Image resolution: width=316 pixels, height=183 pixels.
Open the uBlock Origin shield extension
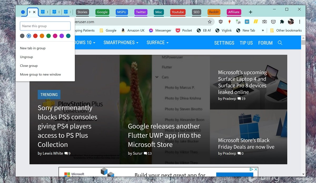[x=221, y=22]
